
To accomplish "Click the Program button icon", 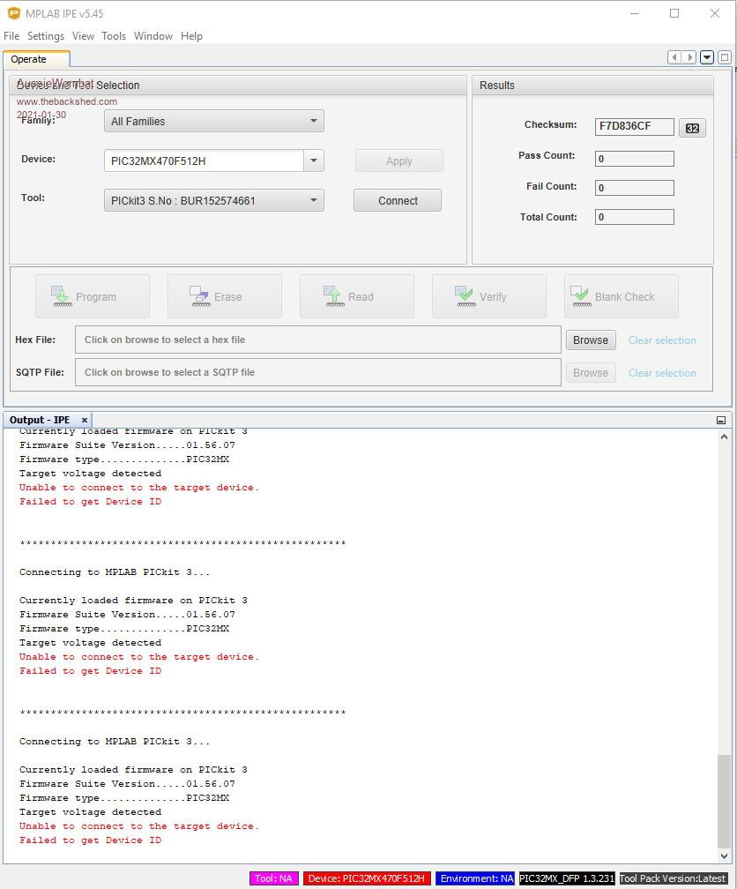I will point(61,296).
